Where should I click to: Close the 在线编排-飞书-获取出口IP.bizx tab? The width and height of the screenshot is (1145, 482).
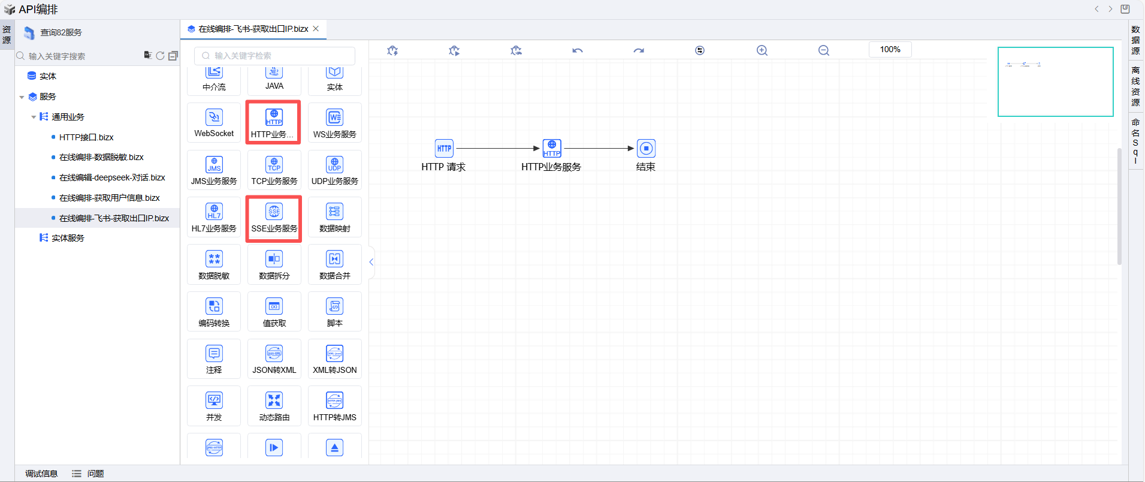pyautogui.click(x=316, y=29)
